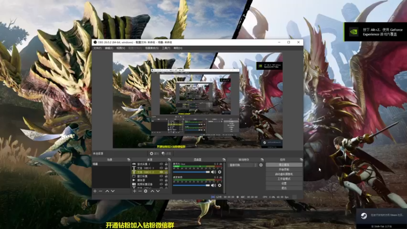This screenshot has width=407, height=229.
Task: Open the 视图(V) menu
Action: 121,48
